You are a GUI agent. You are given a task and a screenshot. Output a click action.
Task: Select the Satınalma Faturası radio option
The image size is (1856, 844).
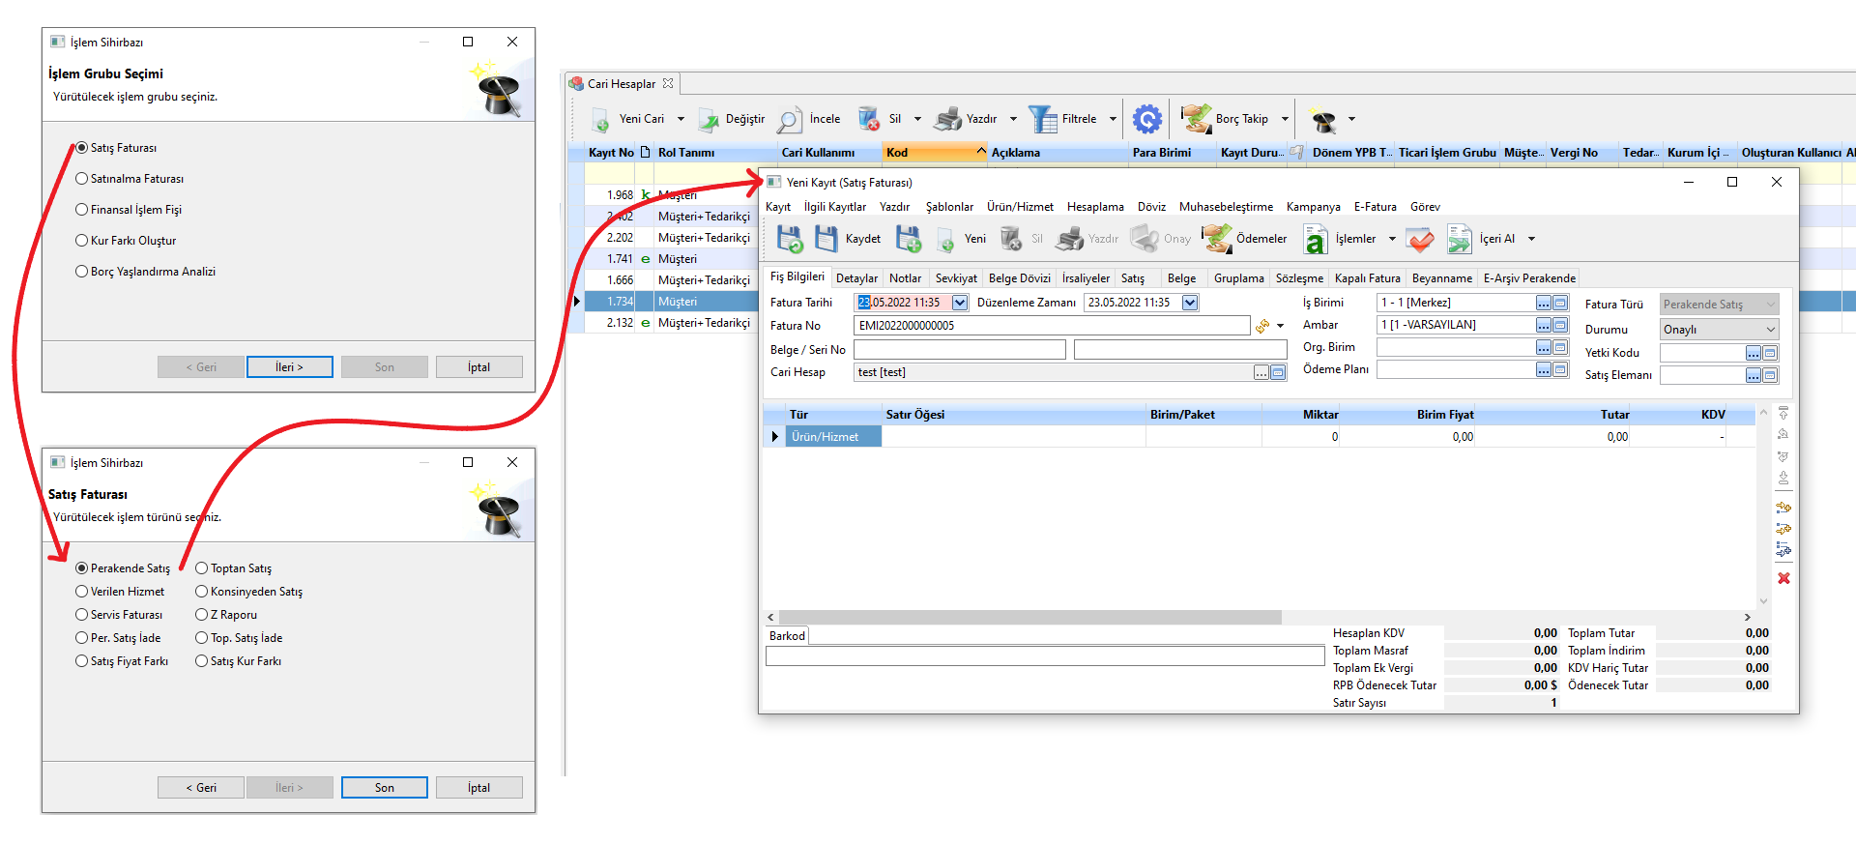tap(82, 179)
